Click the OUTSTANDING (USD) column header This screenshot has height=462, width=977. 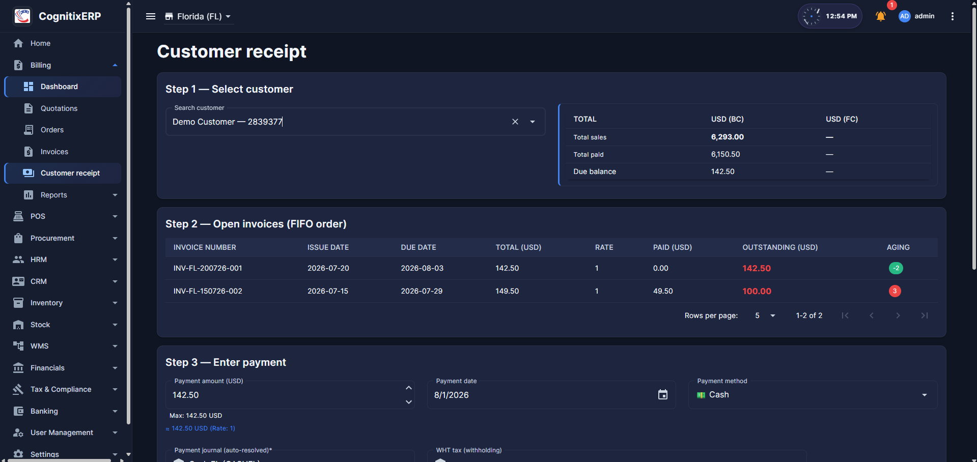(780, 247)
